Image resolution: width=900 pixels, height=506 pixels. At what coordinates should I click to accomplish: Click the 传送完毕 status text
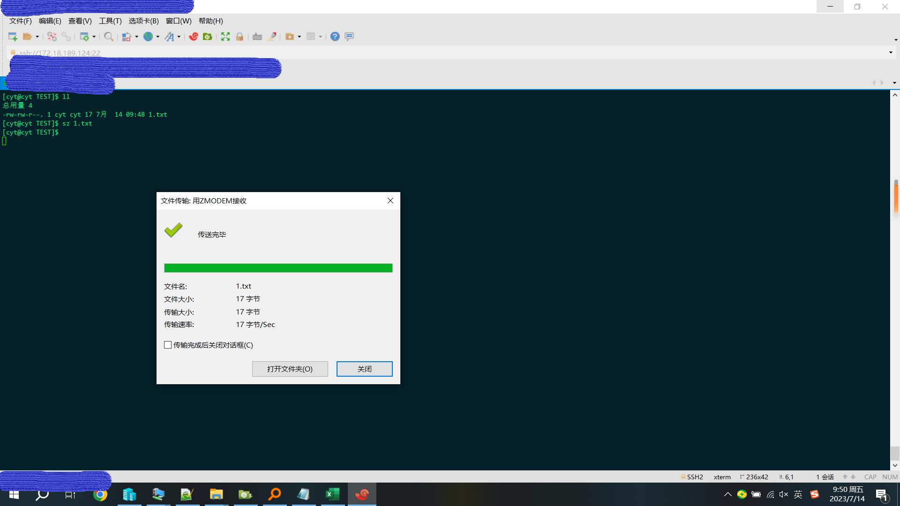[x=212, y=234]
